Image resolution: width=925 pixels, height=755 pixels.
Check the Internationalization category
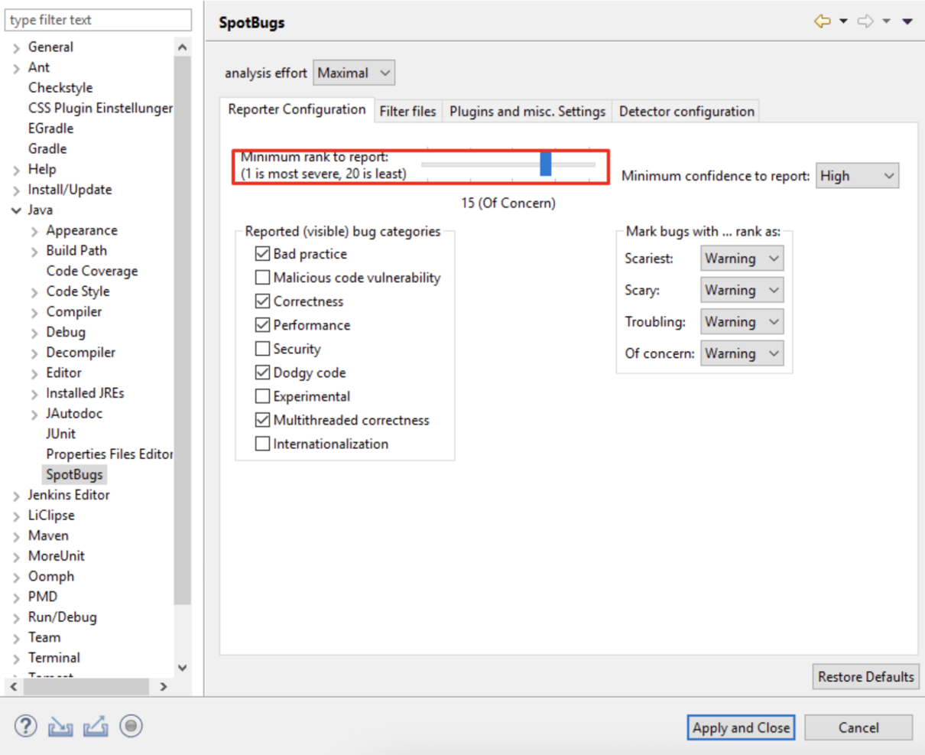tap(262, 444)
